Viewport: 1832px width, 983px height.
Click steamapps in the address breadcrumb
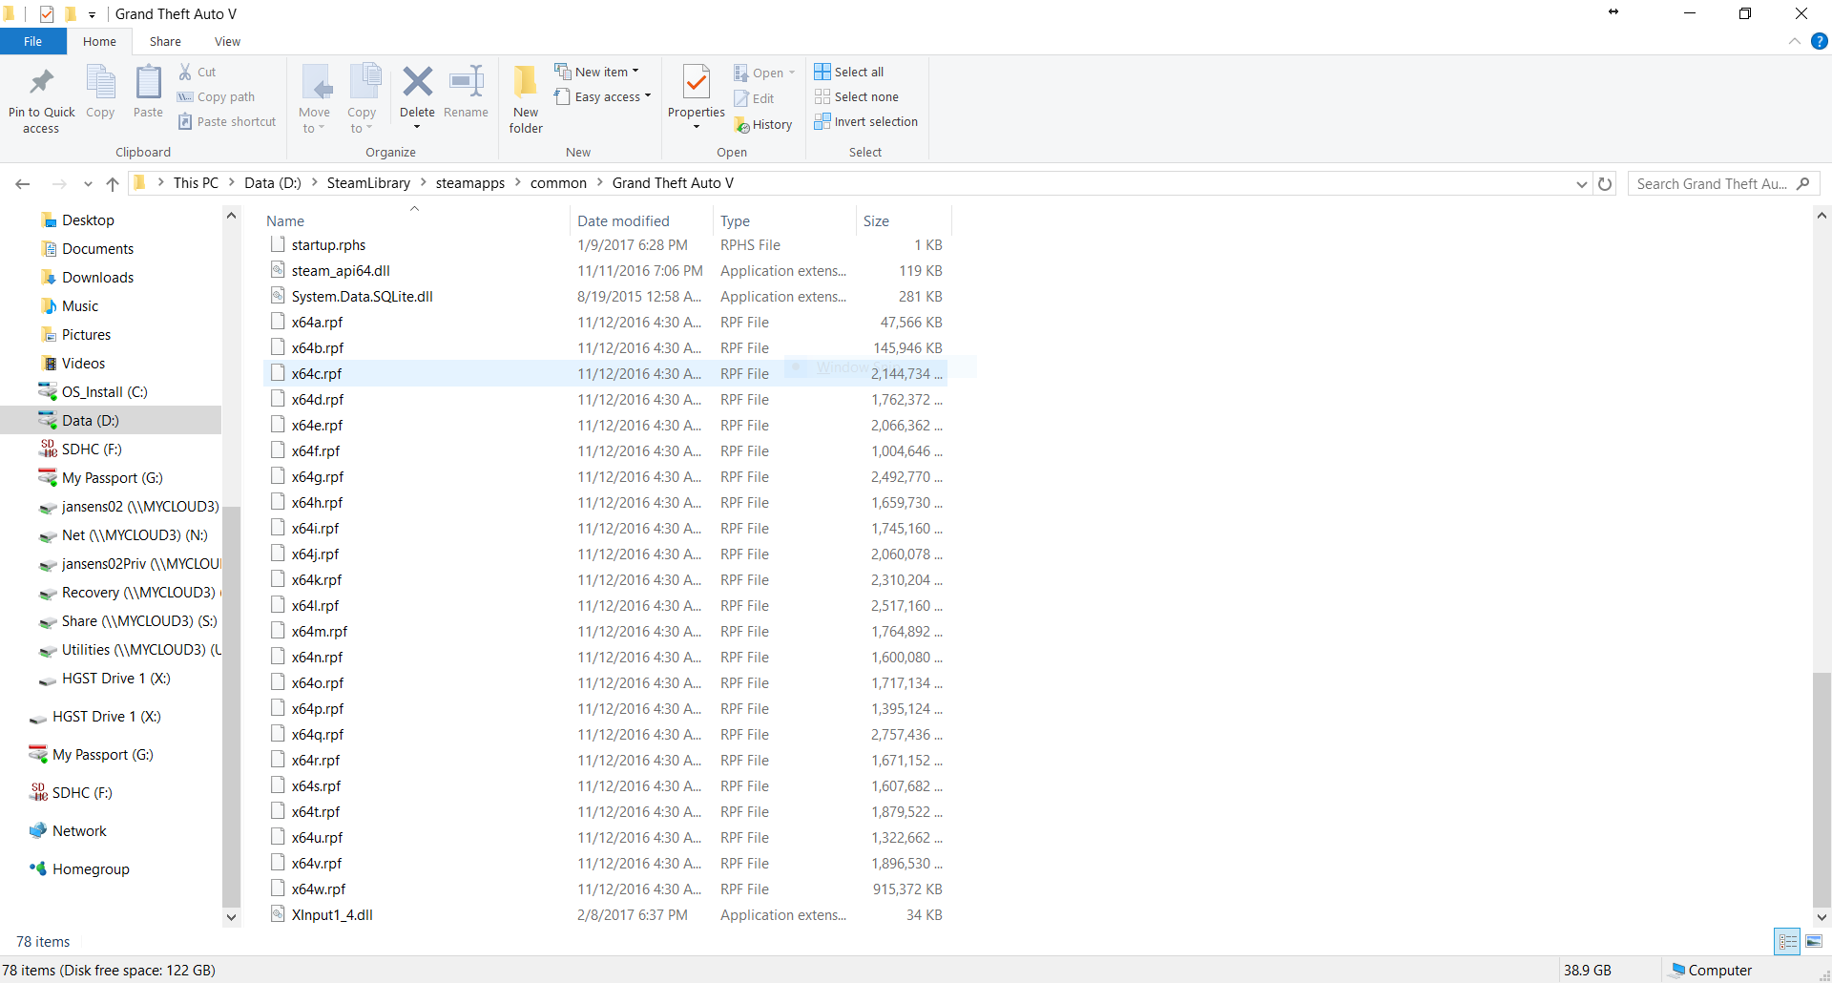[469, 183]
